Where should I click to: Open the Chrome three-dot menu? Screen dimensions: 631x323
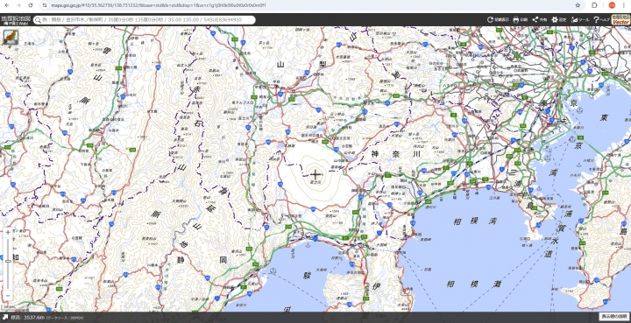625,5
